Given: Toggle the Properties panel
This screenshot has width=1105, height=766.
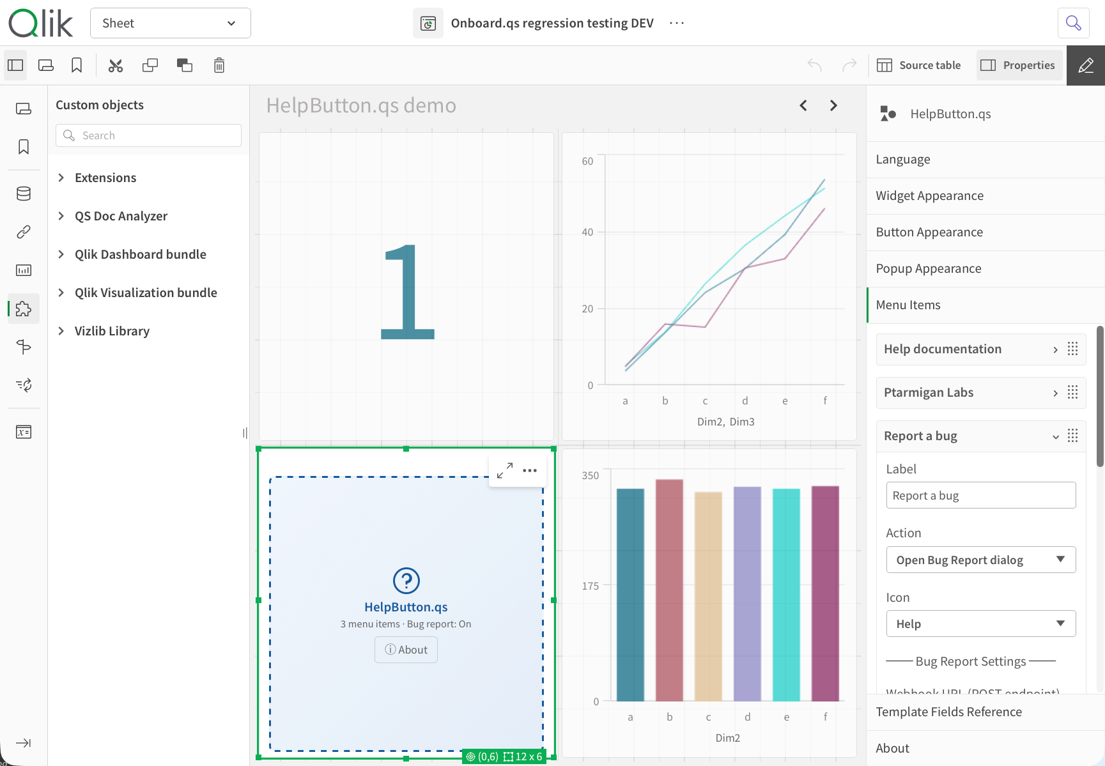Looking at the screenshot, I should [1019, 65].
